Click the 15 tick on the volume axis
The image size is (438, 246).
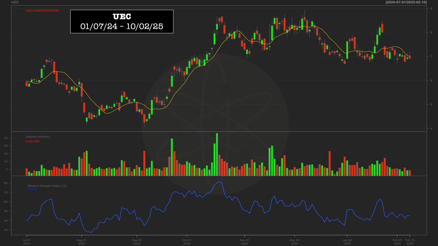pos(6,154)
